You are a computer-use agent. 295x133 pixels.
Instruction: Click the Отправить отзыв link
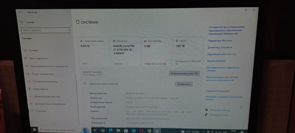coord(219,115)
